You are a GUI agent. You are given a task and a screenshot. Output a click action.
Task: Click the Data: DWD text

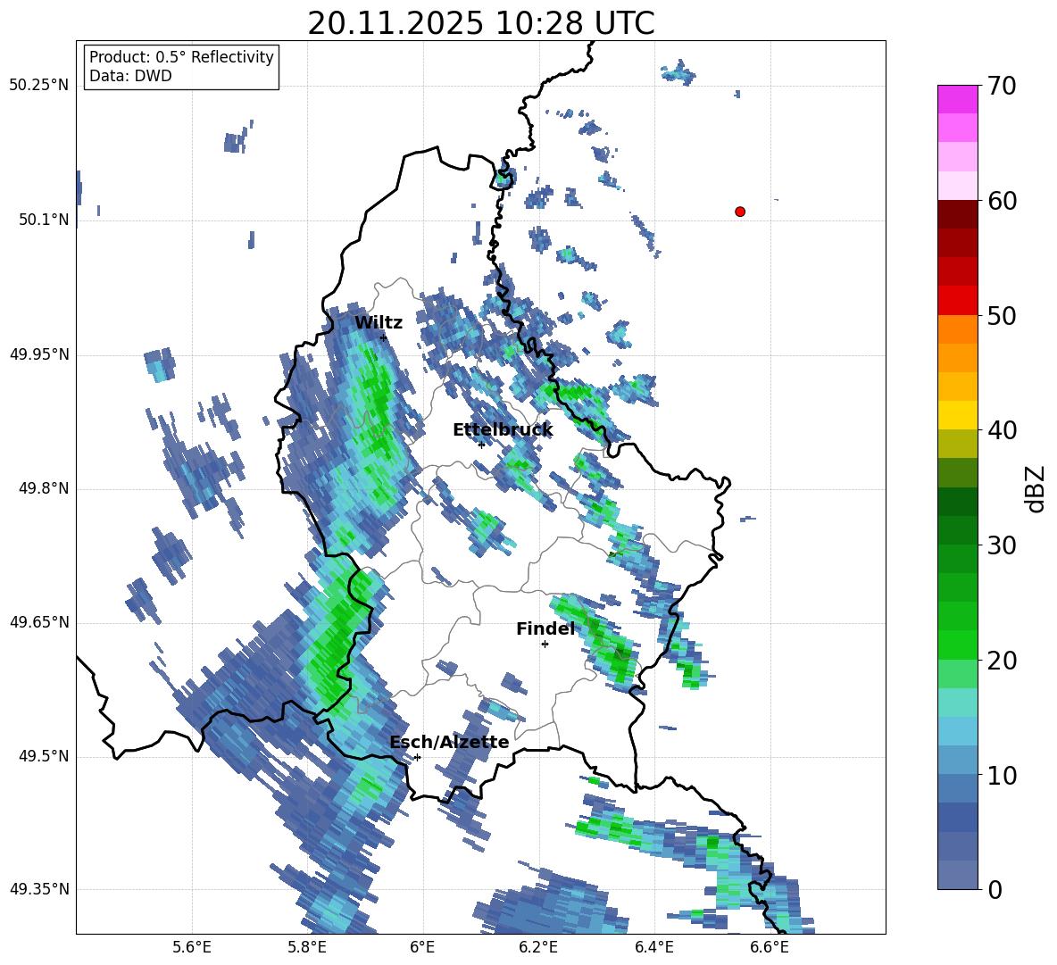click(130, 76)
